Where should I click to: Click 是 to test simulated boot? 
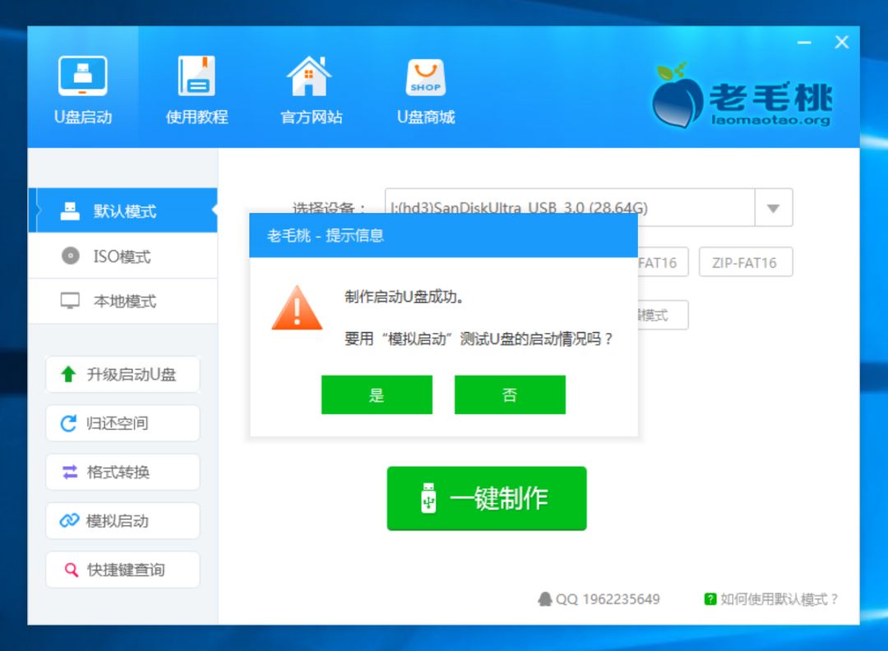tap(377, 395)
